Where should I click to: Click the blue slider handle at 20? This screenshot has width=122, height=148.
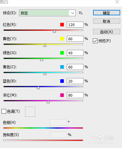point(38,88)
